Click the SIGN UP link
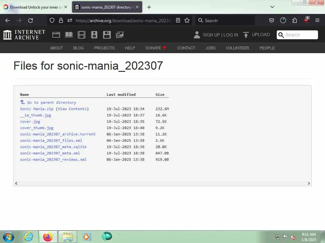The width and height of the screenshot is (325, 243). point(211,35)
